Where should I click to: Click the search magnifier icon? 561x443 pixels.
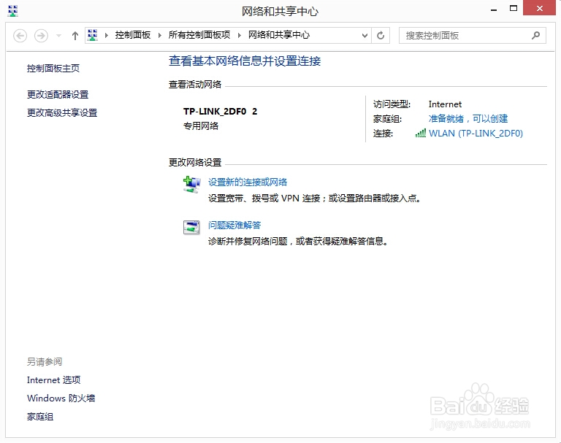[x=535, y=36]
